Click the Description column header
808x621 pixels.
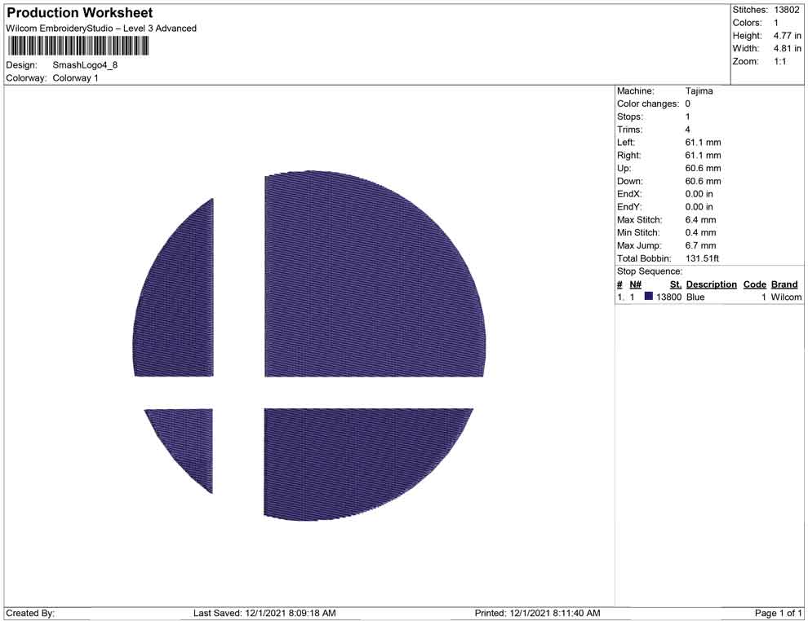coord(711,284)
